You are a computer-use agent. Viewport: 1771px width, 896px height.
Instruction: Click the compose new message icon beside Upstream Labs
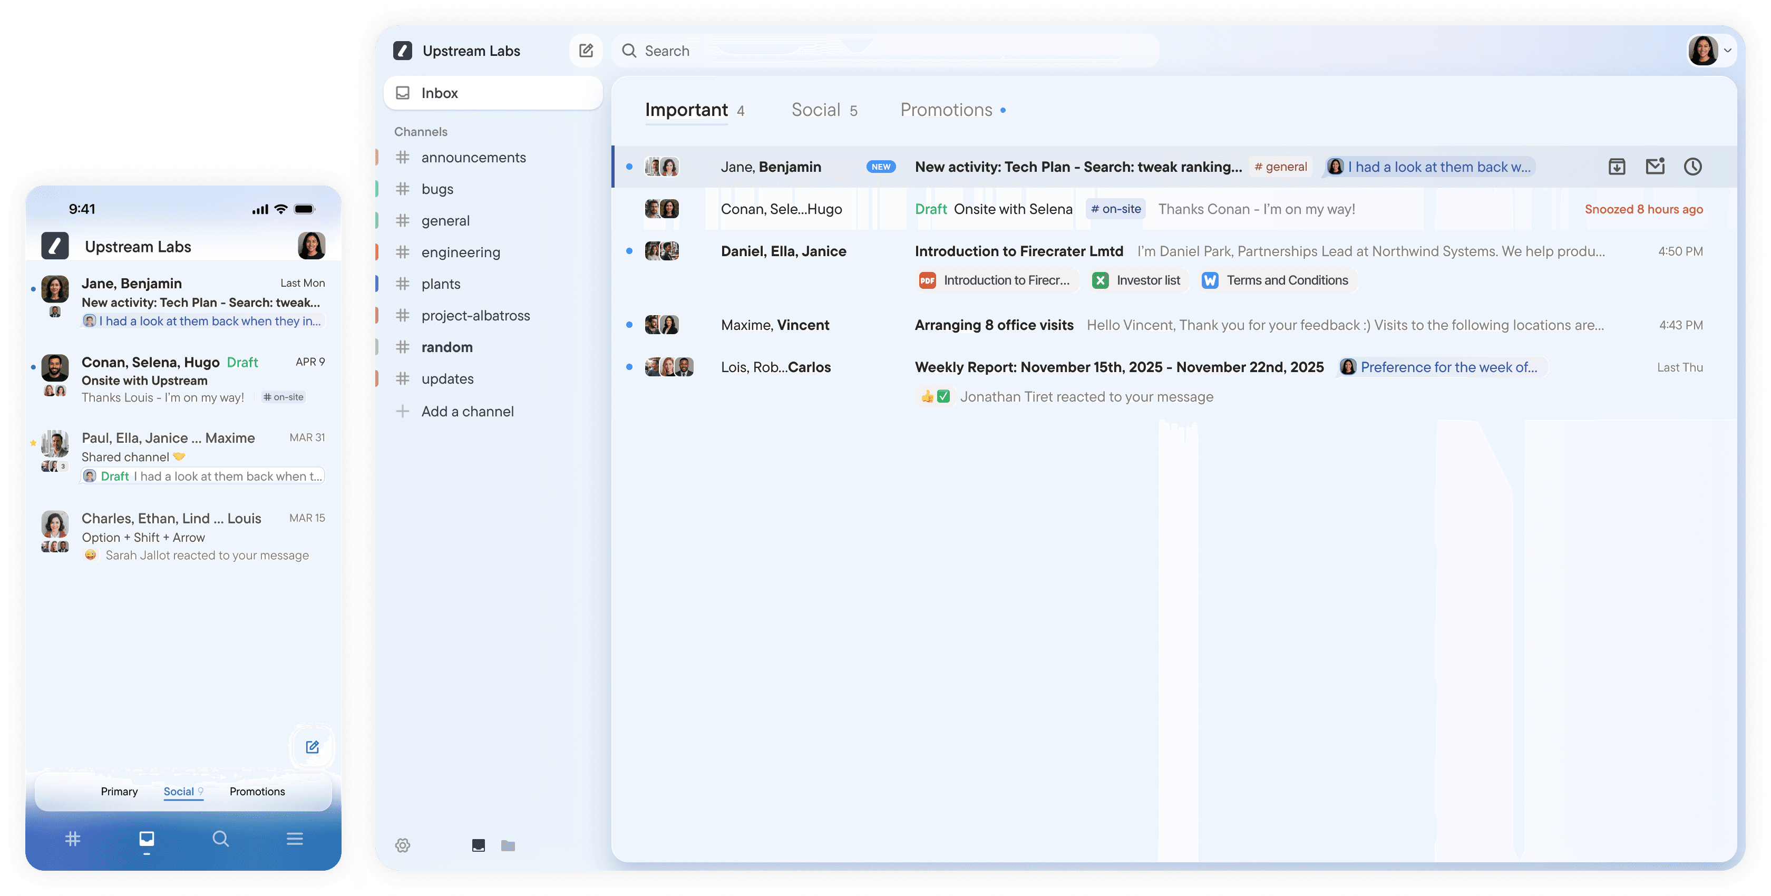click(586, 51)
